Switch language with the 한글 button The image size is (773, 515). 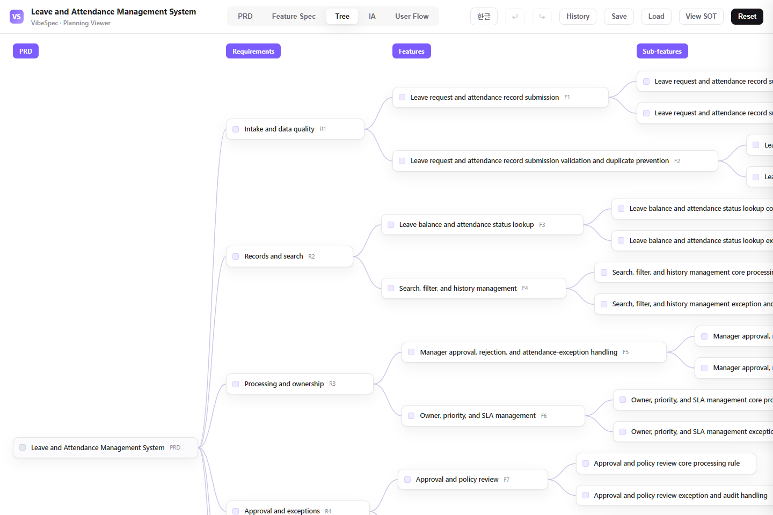[x=484, y=17]
